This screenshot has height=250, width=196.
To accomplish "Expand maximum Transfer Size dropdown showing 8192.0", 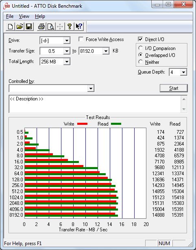I will (106, 51).
